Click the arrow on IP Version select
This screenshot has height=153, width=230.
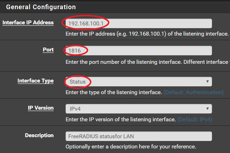click(207, 109)
